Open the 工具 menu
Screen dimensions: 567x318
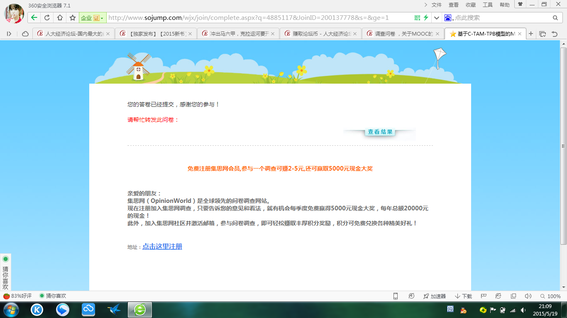(x=488, y=5)
